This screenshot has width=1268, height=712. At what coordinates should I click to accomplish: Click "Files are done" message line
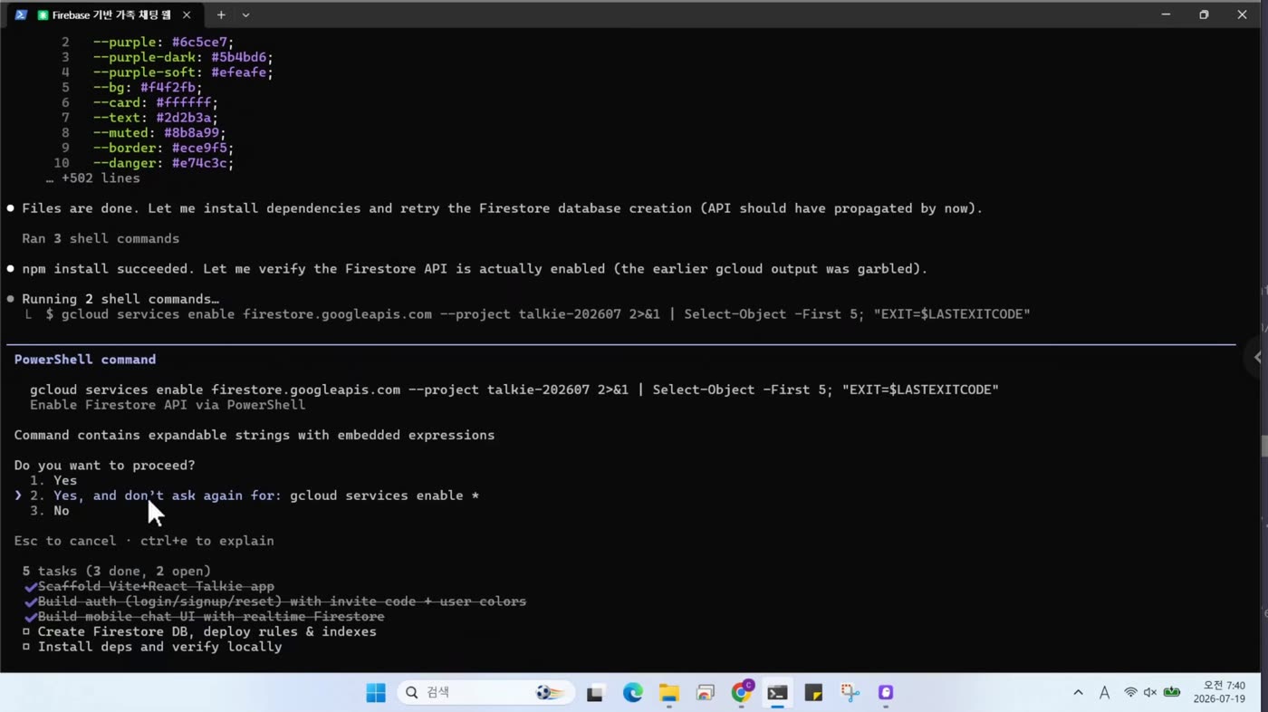[502, 208]
